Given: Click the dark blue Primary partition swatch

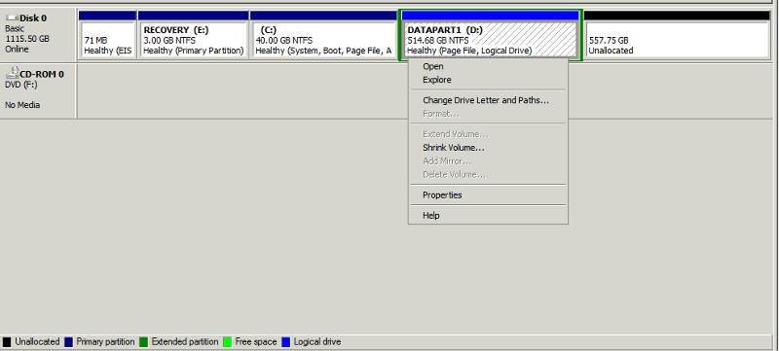Looking at the screenshot, I should [68, 342].
